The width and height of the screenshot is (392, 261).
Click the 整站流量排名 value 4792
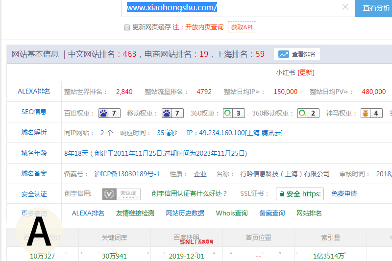[x=204, y=92]
